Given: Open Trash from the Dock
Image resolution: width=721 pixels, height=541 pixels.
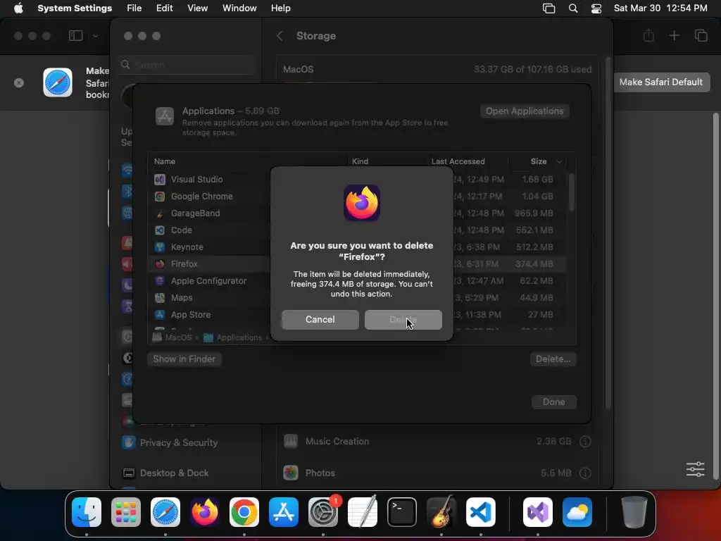Looking at the screenshot, I should tap(634, 511).
